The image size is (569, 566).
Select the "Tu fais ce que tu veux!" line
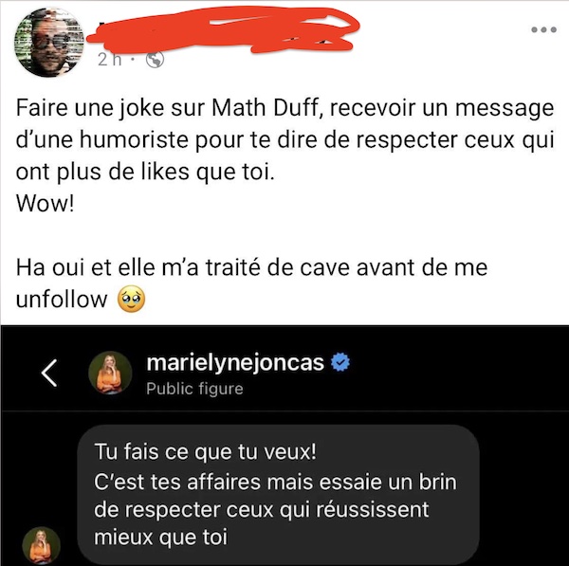click(206, 452)
